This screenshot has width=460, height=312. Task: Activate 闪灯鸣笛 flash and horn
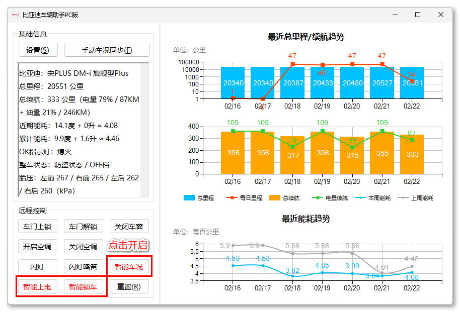pos(84,266)
